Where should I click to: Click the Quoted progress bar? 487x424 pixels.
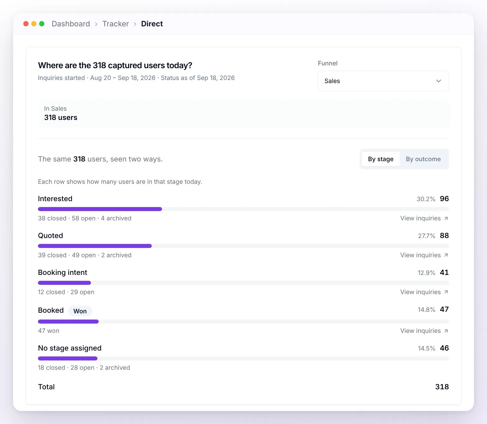coord(243,246)
